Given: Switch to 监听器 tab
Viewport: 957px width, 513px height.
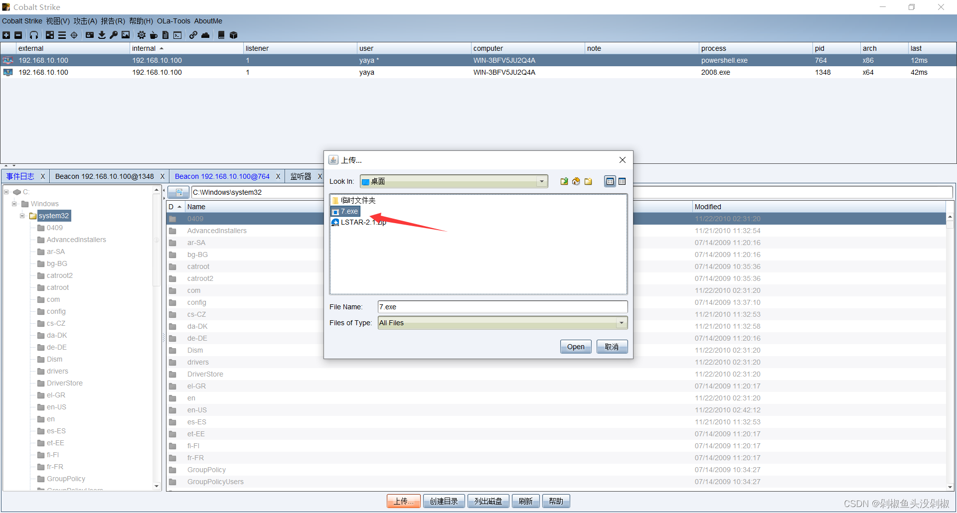Looking at the screenshot, I should click(x=301, y=176).
